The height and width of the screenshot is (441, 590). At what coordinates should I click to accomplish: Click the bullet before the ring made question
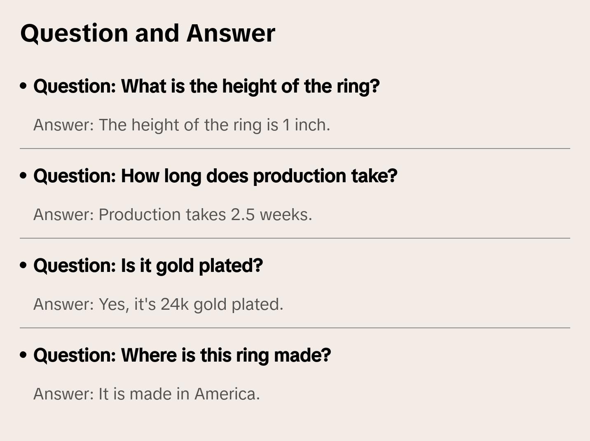(x=23, y=355)
